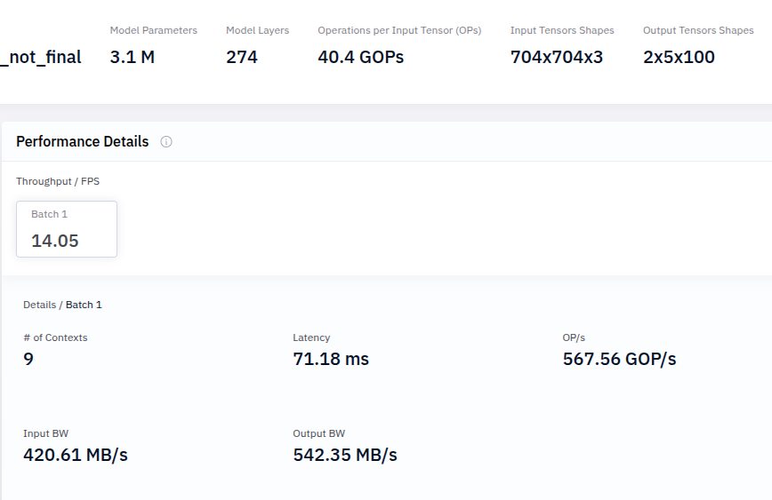Viewport: 772px width, 500px height.
Task: Select the 704x704x3 input tensor shape
Action: pyautogui.click(x=557, y=57)
